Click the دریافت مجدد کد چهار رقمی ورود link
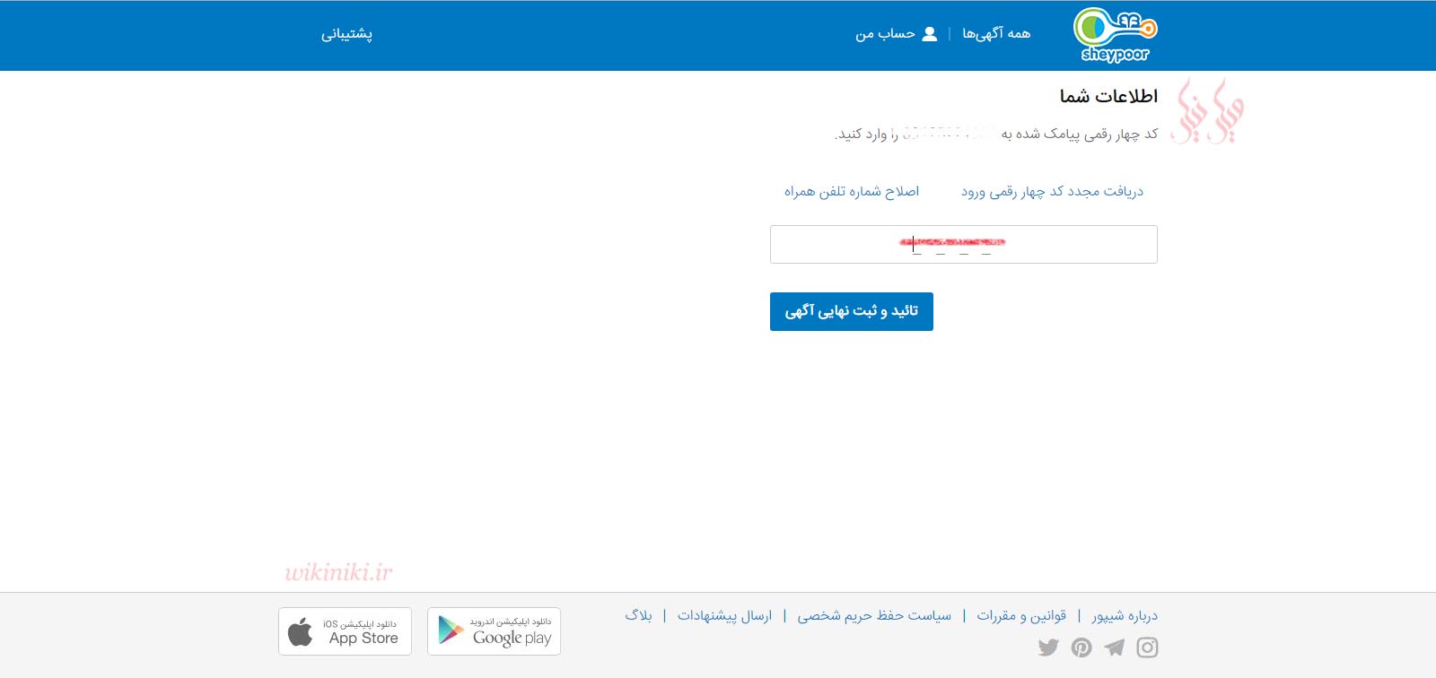Image resolution: width=1436 pixels, height=678 pixels. [1052, 191]
